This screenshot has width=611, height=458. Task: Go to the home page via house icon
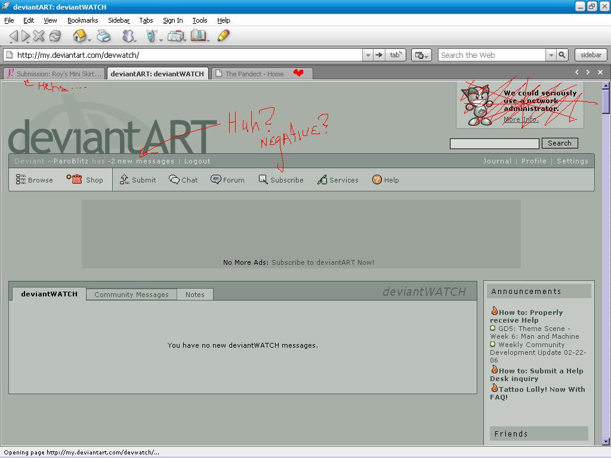(x=79, y=36)
